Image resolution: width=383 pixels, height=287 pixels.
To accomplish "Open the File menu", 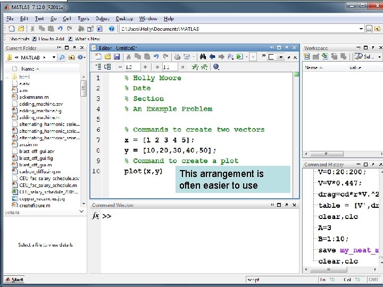I will click(10, 19).
